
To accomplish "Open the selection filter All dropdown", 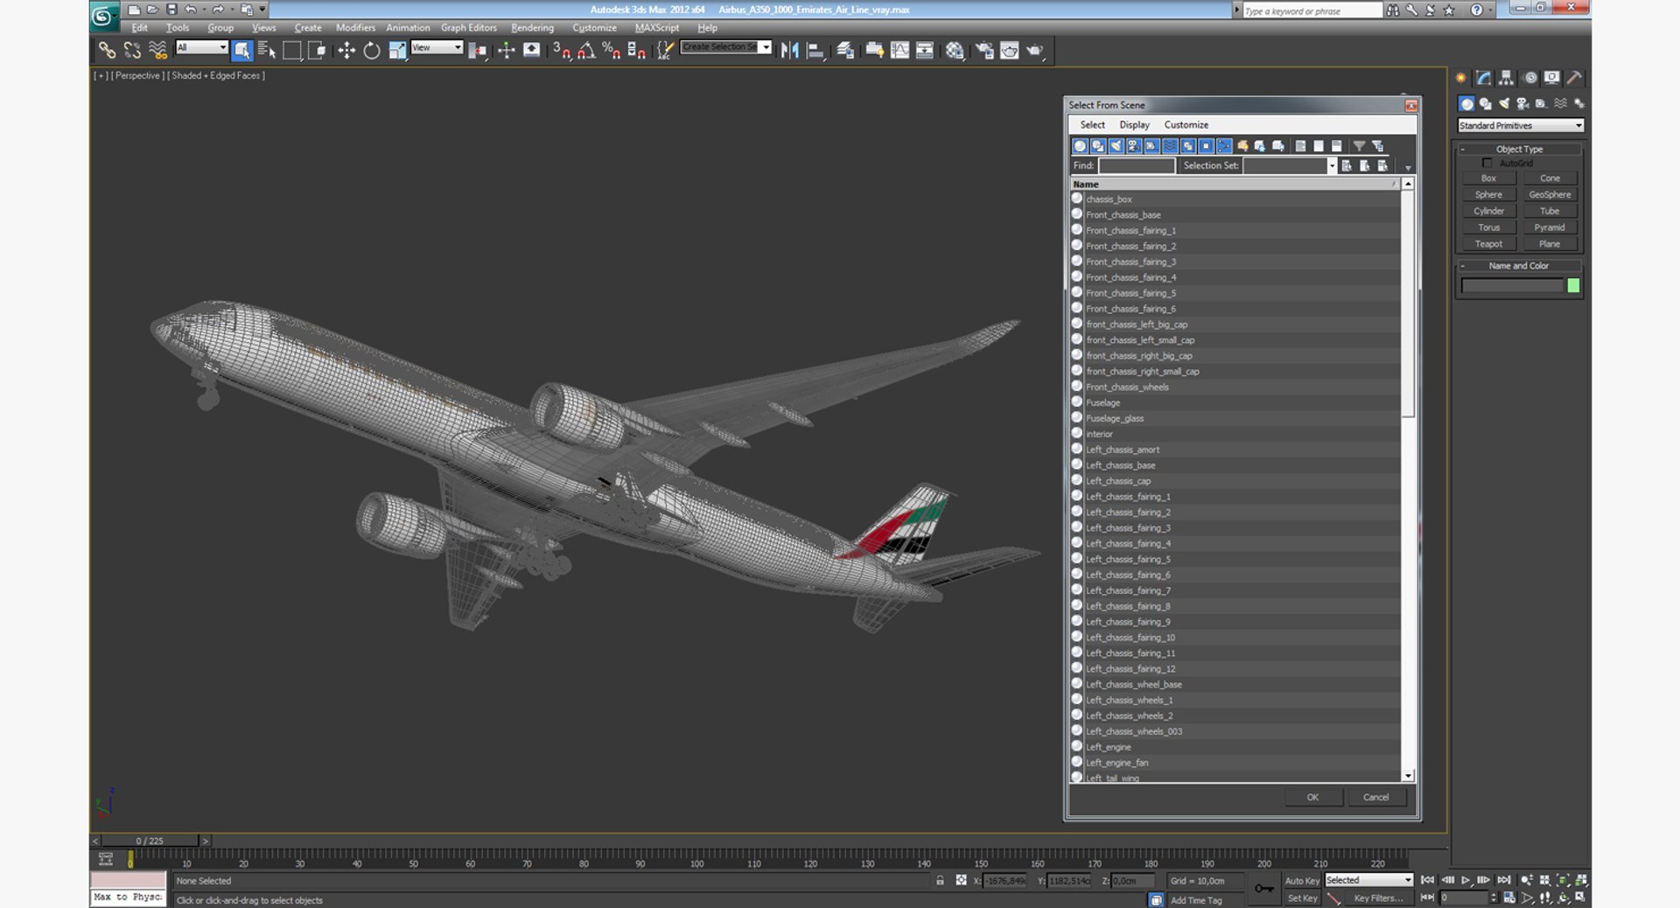I will [x=202, y=47].
